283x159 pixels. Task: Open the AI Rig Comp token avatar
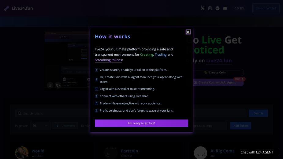(x=200, y=153)
